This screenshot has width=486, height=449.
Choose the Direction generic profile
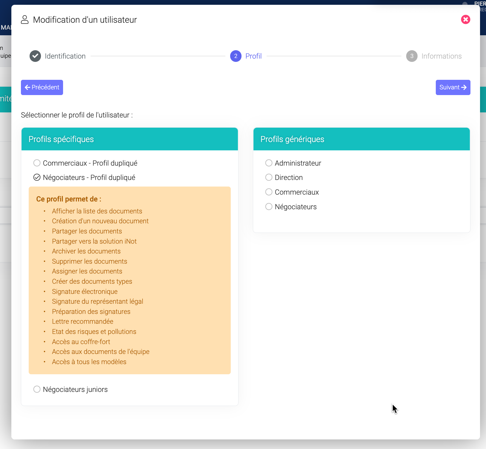pos(269,178)
